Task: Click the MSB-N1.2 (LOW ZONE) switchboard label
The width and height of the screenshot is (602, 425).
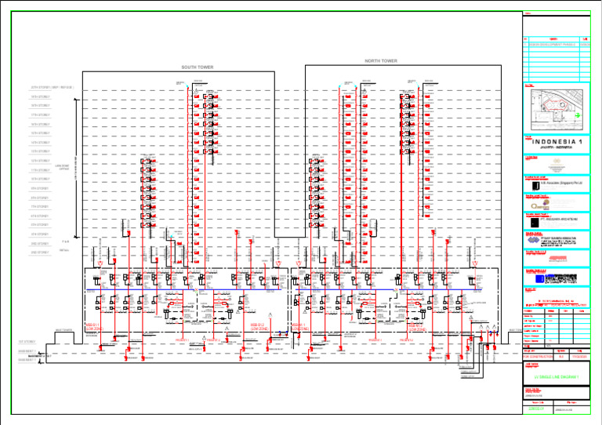Action: [417, 327]
